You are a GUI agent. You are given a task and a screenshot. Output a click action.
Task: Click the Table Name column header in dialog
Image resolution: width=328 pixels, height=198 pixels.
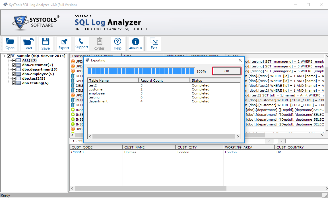click(113, 80)
